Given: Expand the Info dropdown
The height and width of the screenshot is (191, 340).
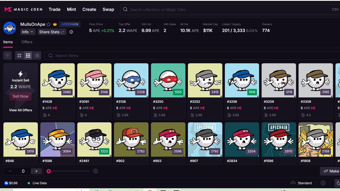Looking at the screenshot, I should (28, 32).
